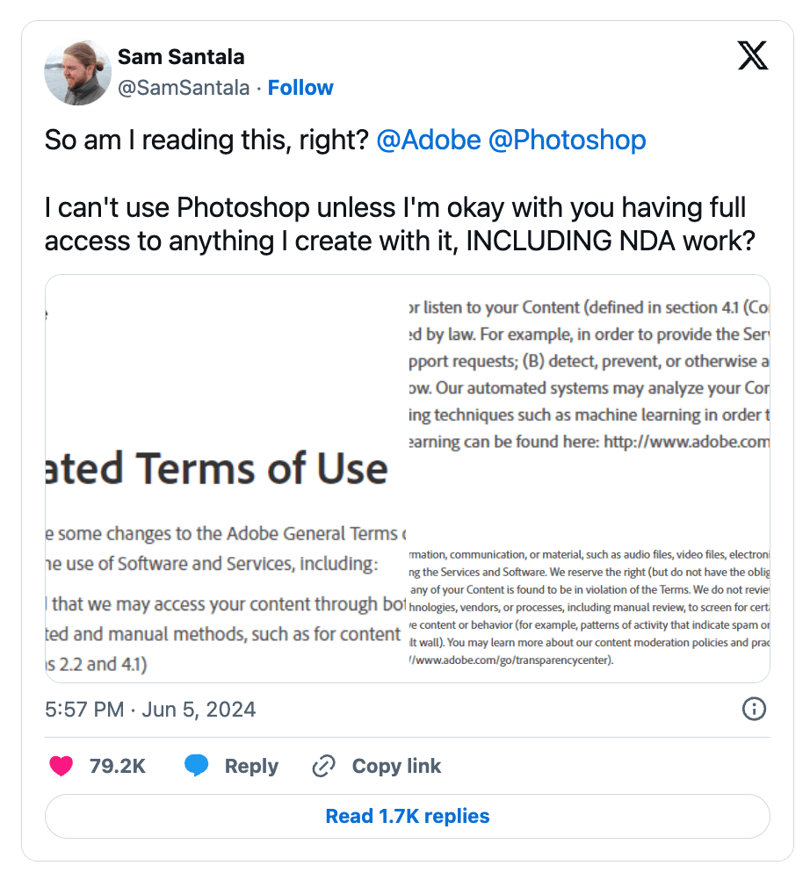Click the blue reply bubble icon
This screenshot has height=880, width=810.
click(x=197, y=766)
